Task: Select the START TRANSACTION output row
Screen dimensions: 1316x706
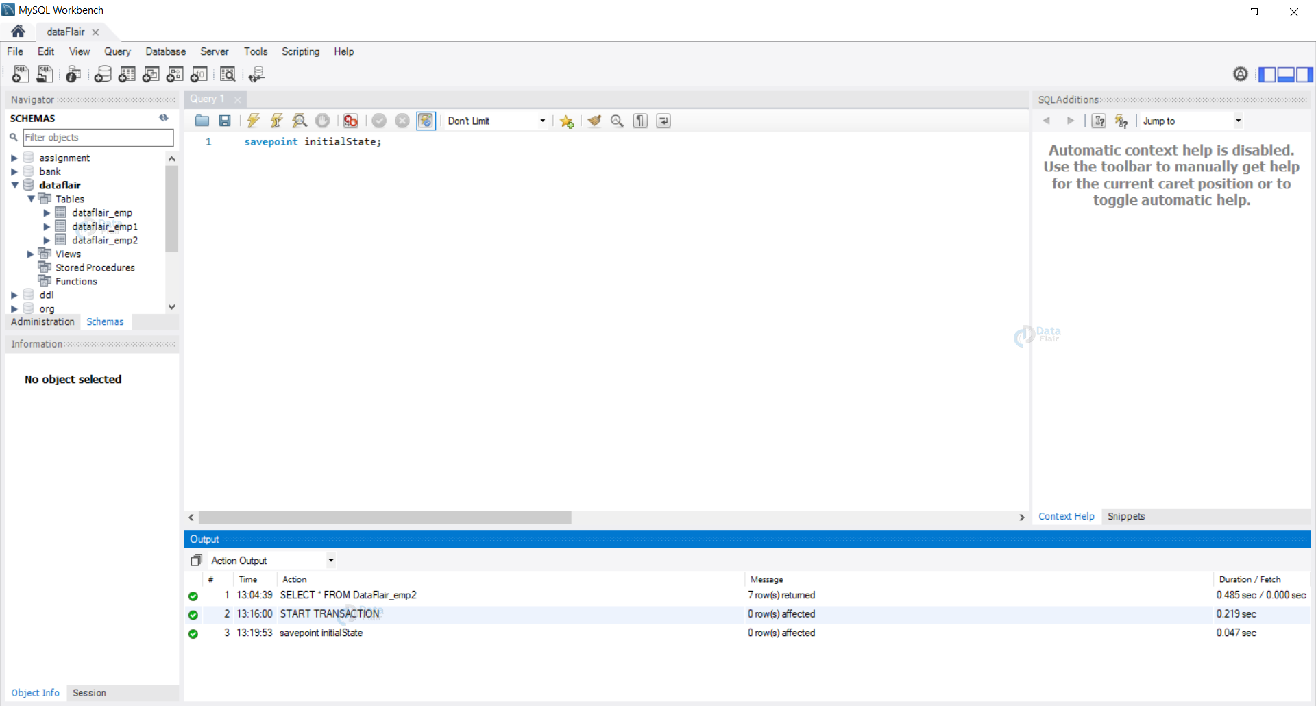Action: coord(747,614)
